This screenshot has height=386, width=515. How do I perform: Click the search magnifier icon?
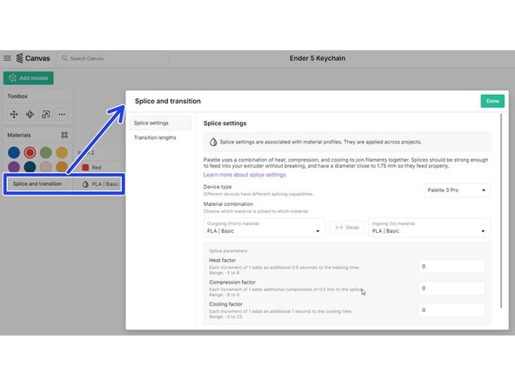64,58
